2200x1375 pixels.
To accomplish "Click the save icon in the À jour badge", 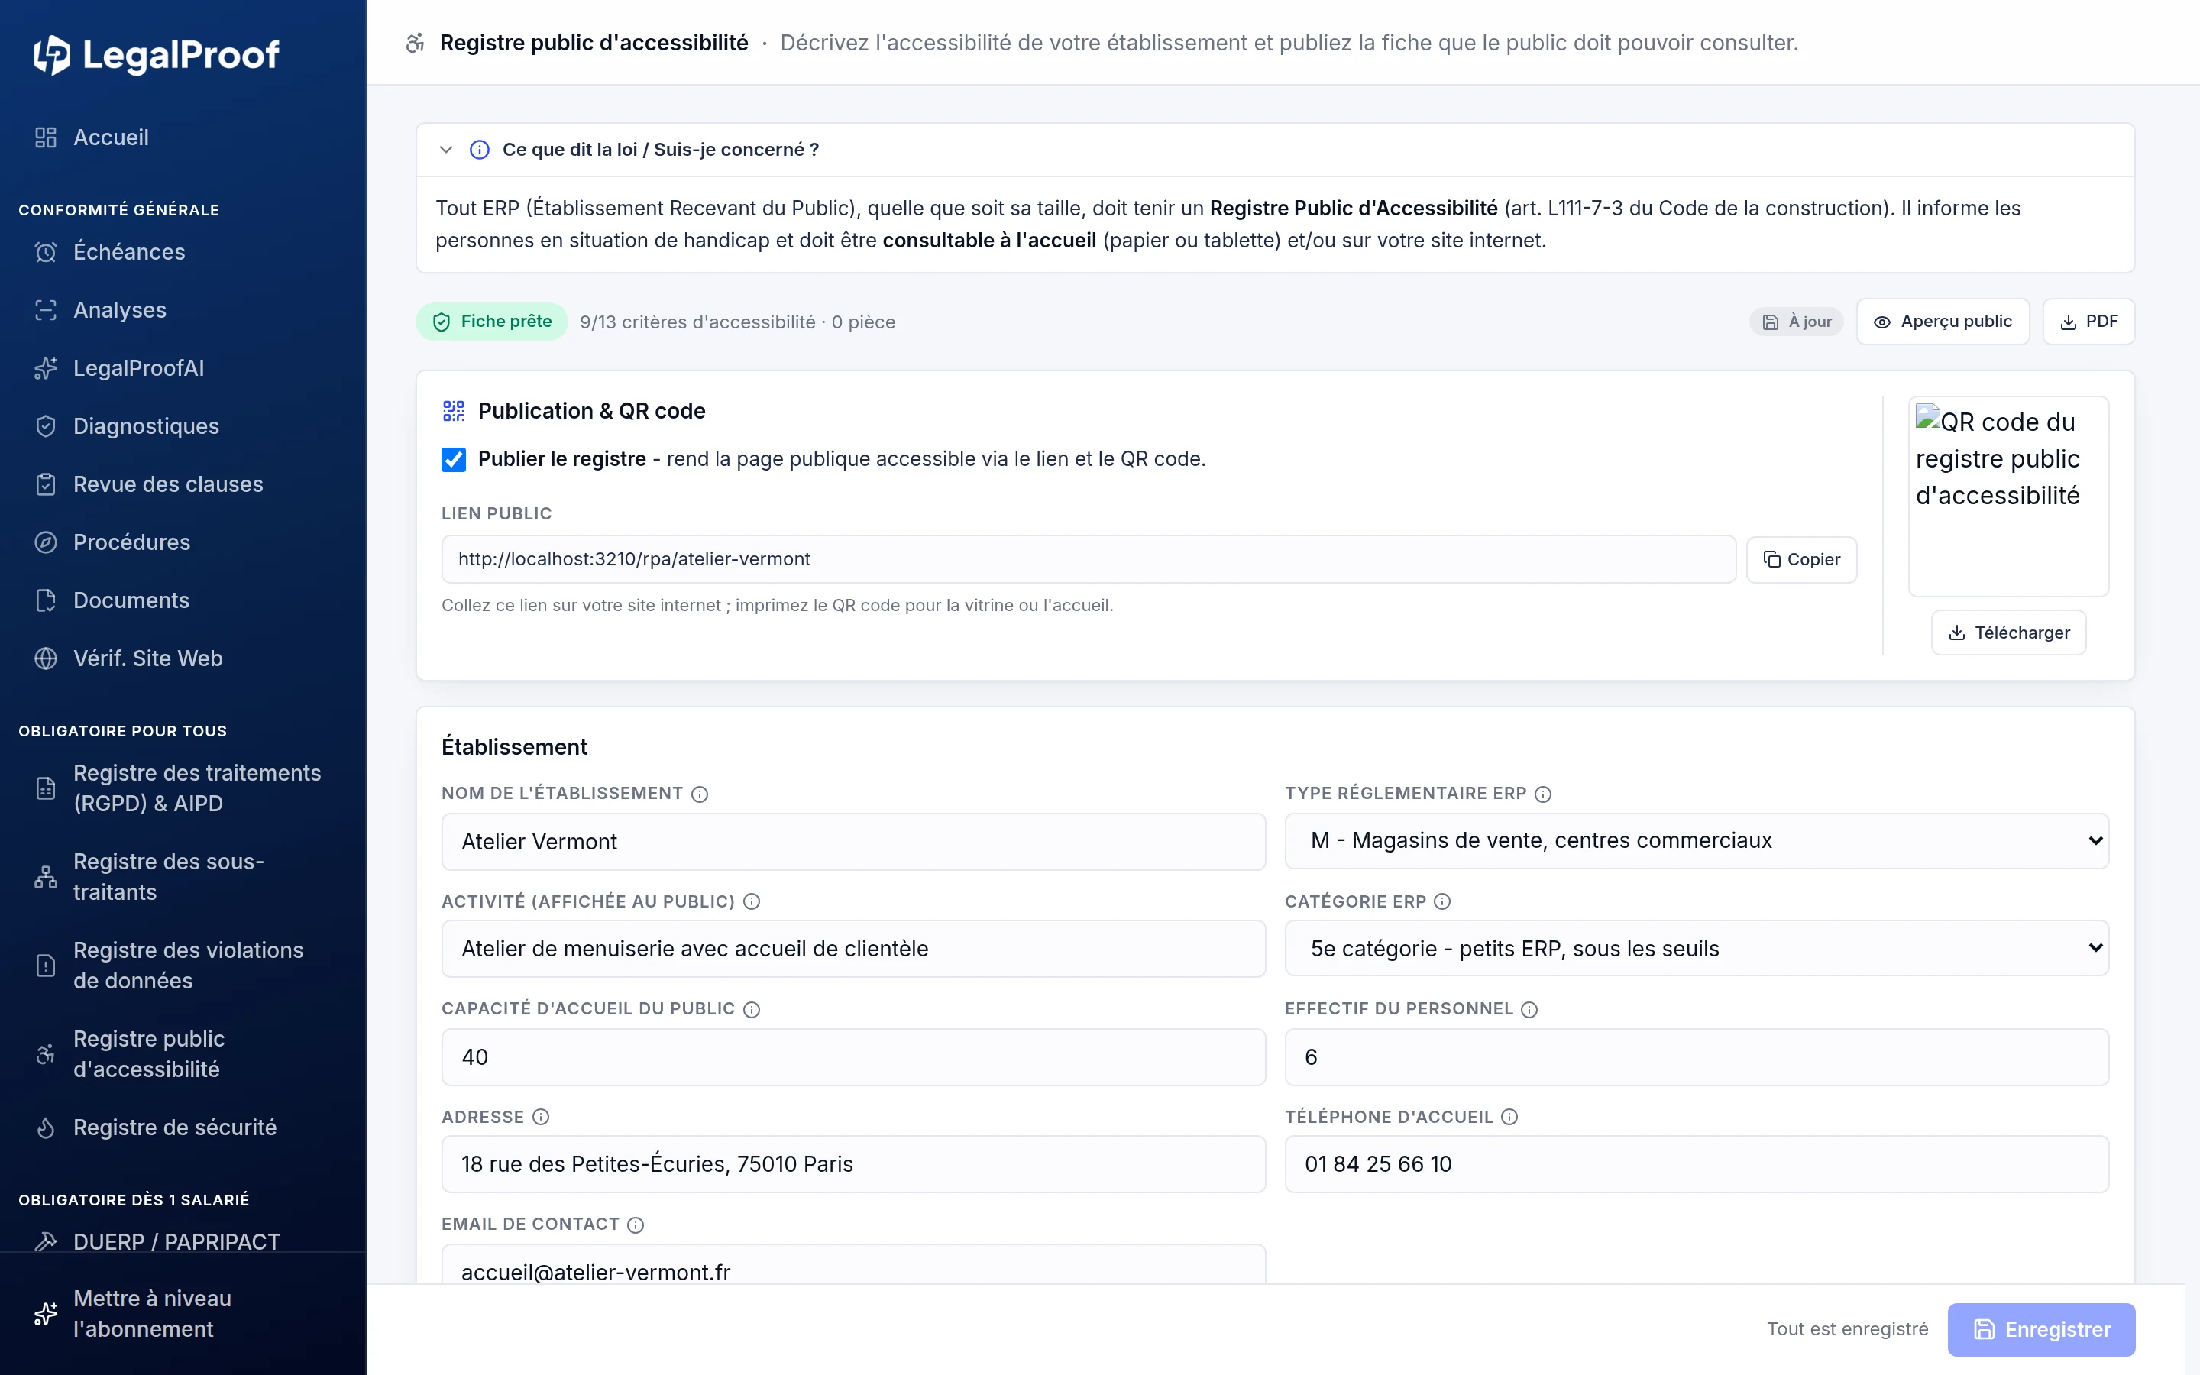I will [1770, 322].
